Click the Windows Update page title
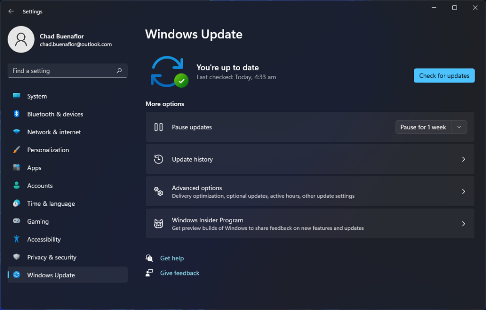 coord(194,34)
